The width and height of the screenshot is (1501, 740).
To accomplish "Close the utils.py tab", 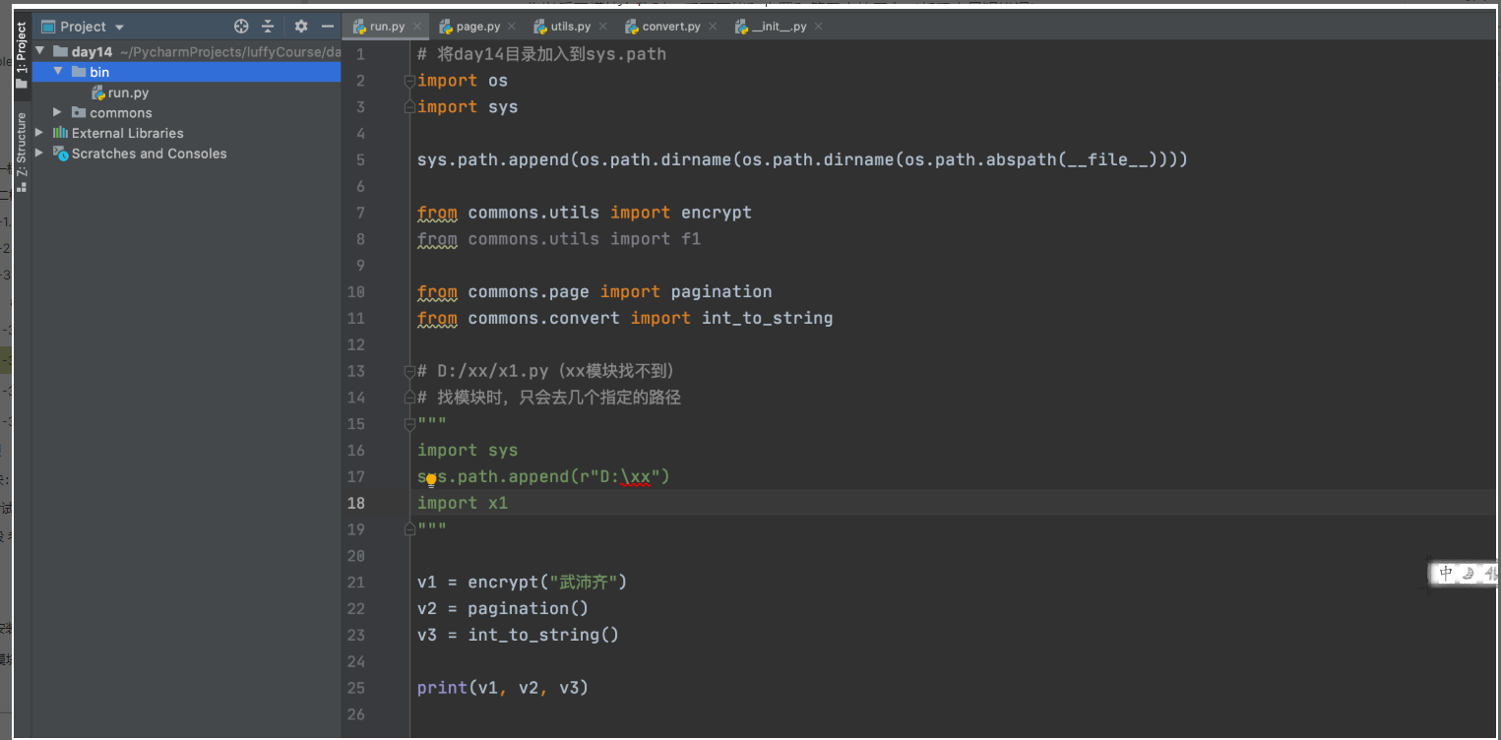I will 602,27.
